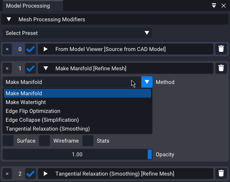Screen dimensions: 230x182
Task: Enable the Wireframe checkbox
Action: [45, 141]
